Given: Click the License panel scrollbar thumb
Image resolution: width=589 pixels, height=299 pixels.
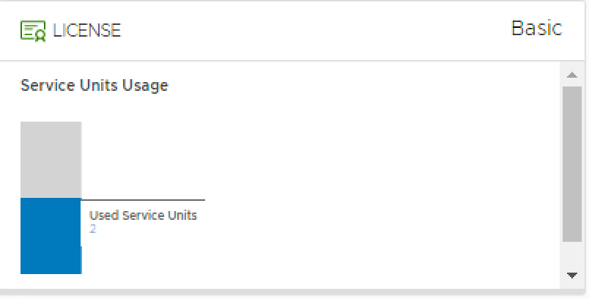Looking at the screenshot, I should click(572, 164).
